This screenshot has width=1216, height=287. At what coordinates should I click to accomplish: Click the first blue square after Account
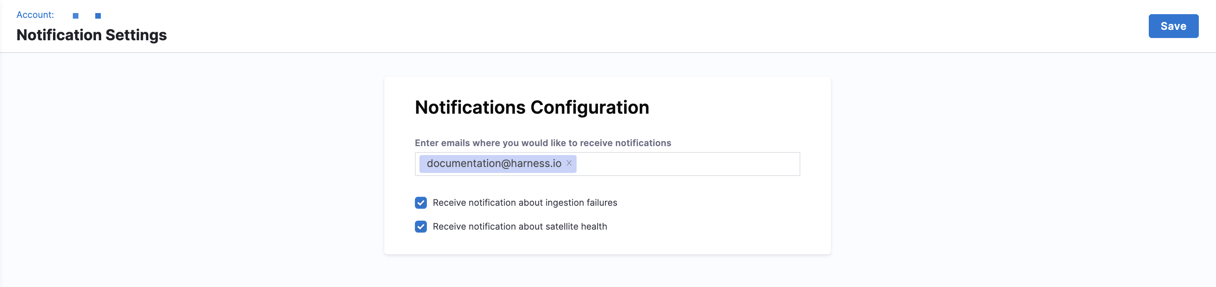pos(75,16)
